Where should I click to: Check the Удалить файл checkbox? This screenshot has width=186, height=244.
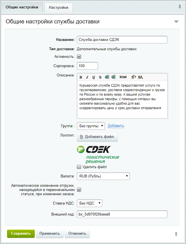click(x=79, y=167)
